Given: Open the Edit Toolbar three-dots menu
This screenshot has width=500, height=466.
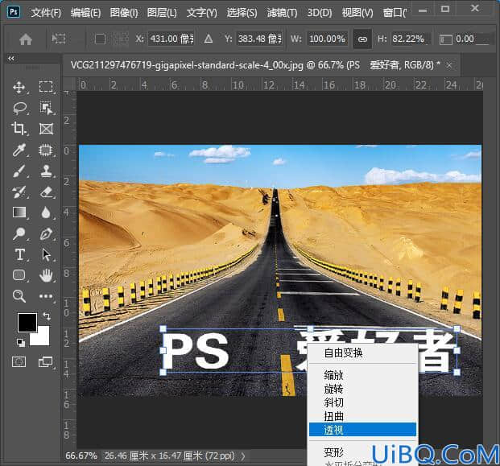Looking at the screenshot, I should [46, 296].
